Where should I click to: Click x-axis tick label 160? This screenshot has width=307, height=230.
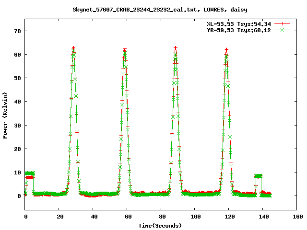297,217
